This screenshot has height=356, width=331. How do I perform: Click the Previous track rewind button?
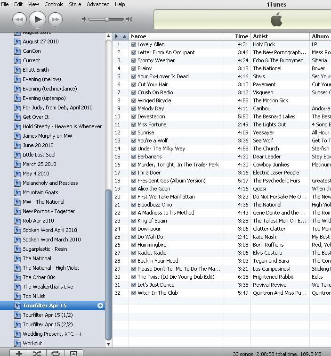pyautogui.click(x=19, y=19)
